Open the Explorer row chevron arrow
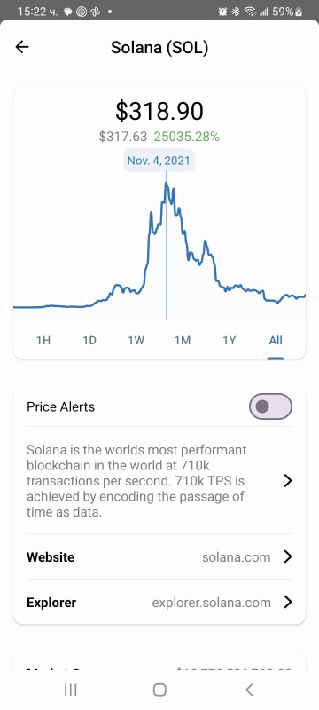This screenshot has width=319, height=710. pyautogui.click(x=288, y=603)
